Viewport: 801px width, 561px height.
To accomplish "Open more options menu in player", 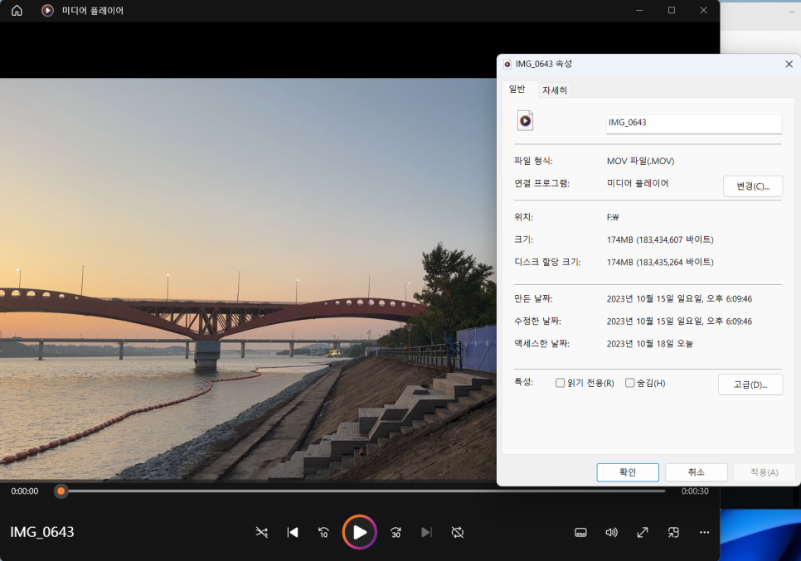I will (x=705, y=533).
